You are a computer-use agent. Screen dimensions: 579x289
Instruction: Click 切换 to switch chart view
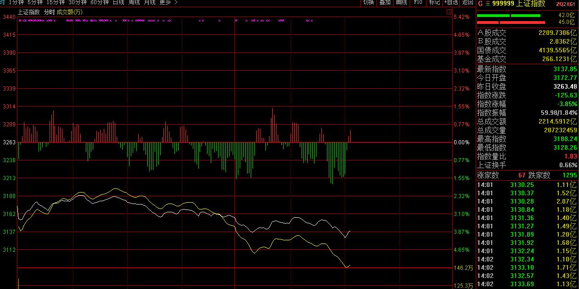(368, 2)
